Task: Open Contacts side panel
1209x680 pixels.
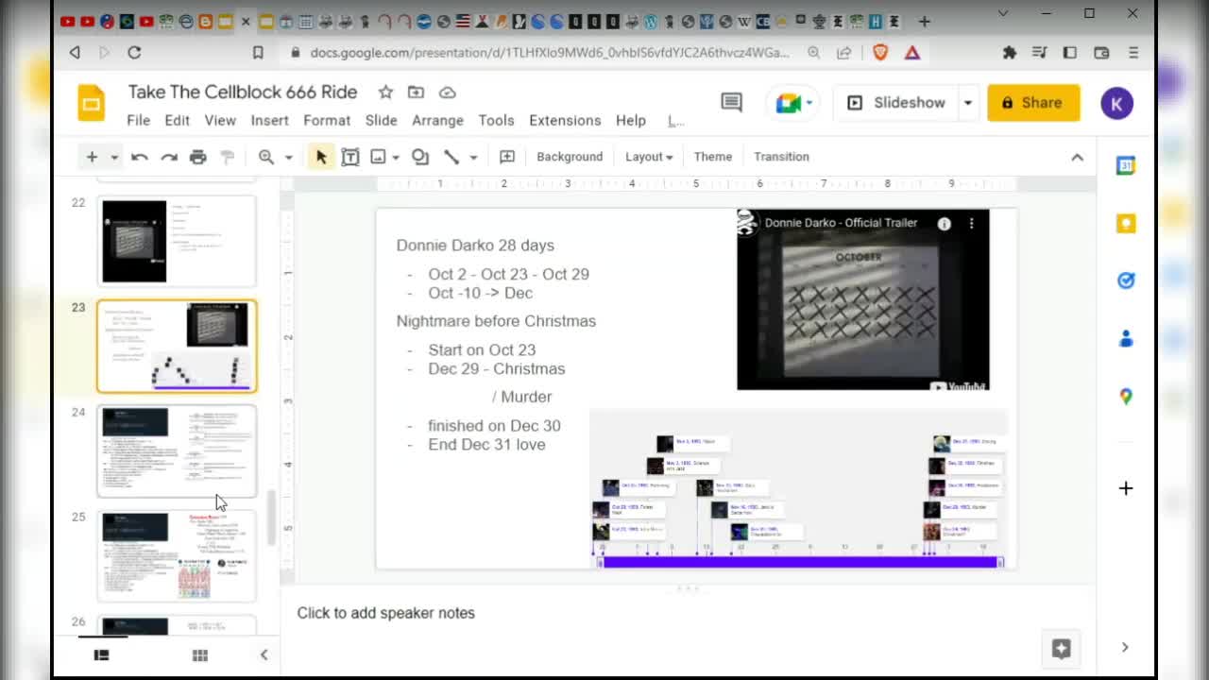Action: pos(1126,339)
